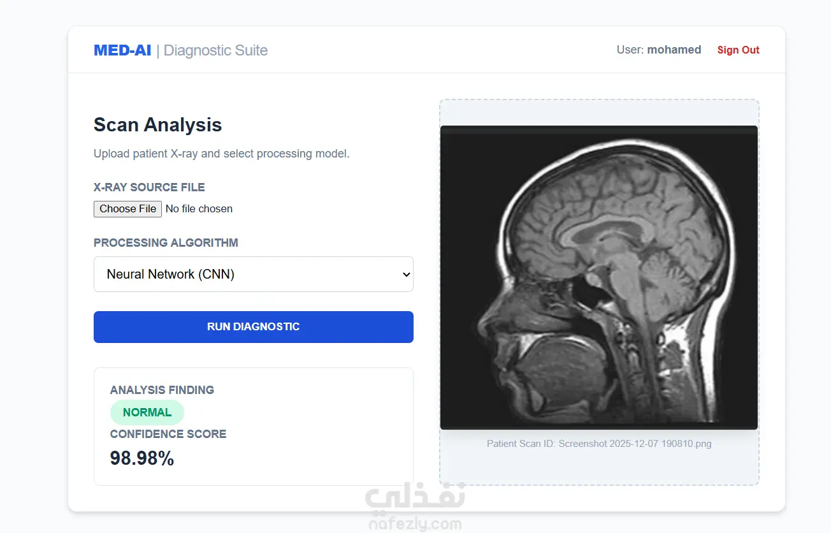
Task: Click the upload instructions subtitle text
Action: click(x=221, y=154)
